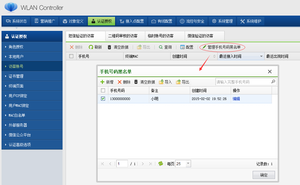Expand the 最近接入时间 column dropdown
This screenshot has height=185, width=300.
[262, 56]
